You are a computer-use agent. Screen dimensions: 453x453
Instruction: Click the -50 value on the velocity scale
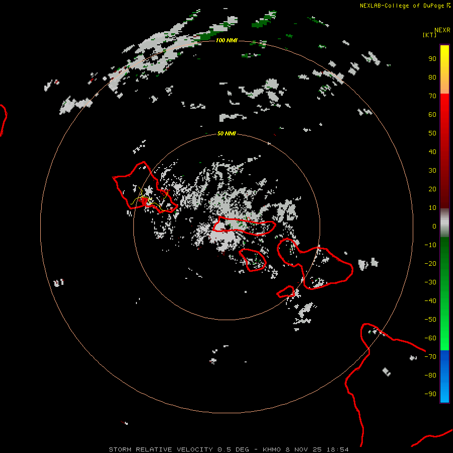pos(430,320)
